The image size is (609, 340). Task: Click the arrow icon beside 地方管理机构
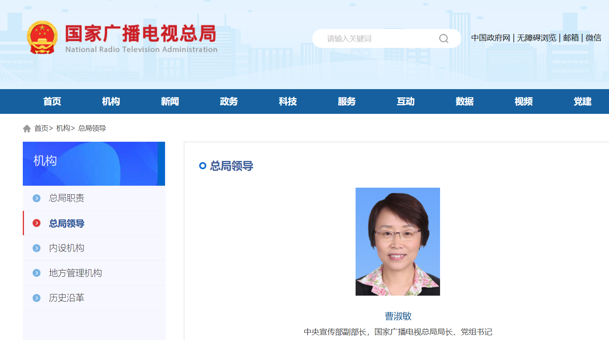pos(37,273)
